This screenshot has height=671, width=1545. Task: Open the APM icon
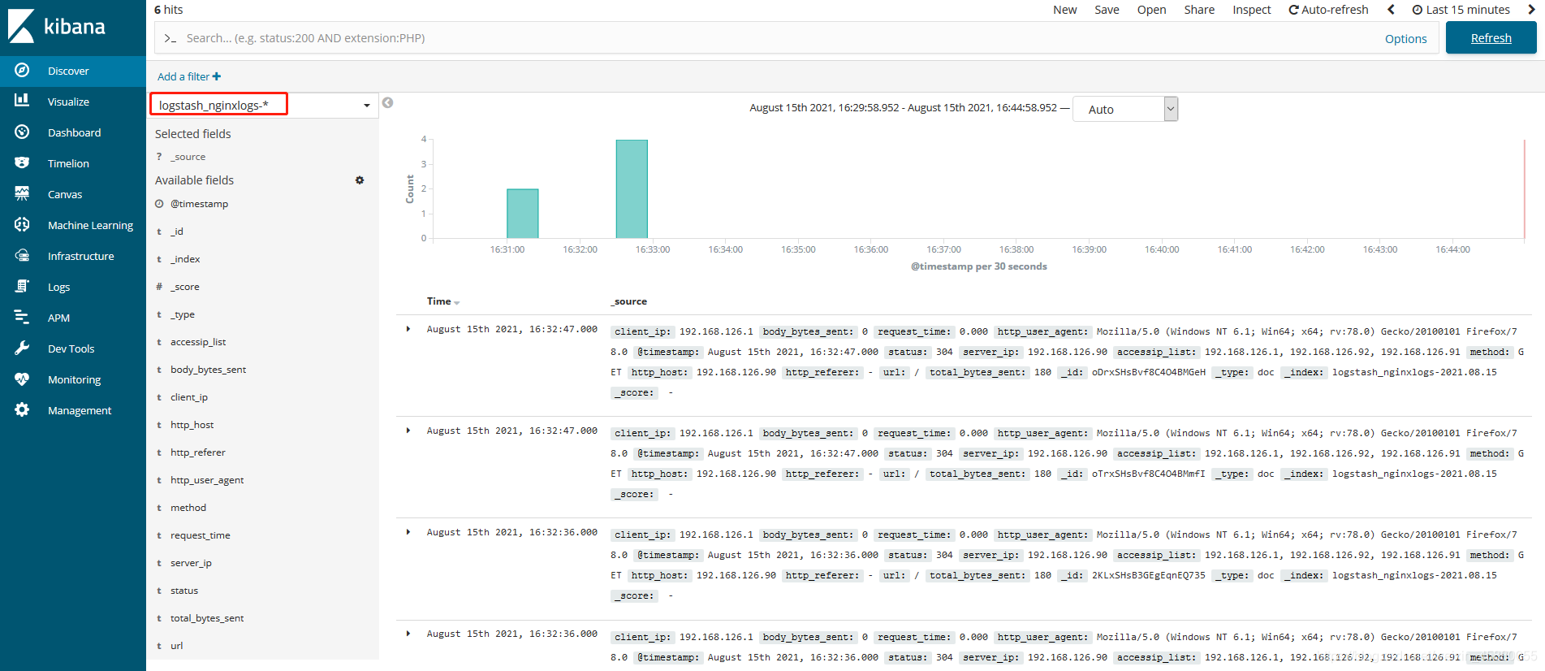(x=22, y=317)
